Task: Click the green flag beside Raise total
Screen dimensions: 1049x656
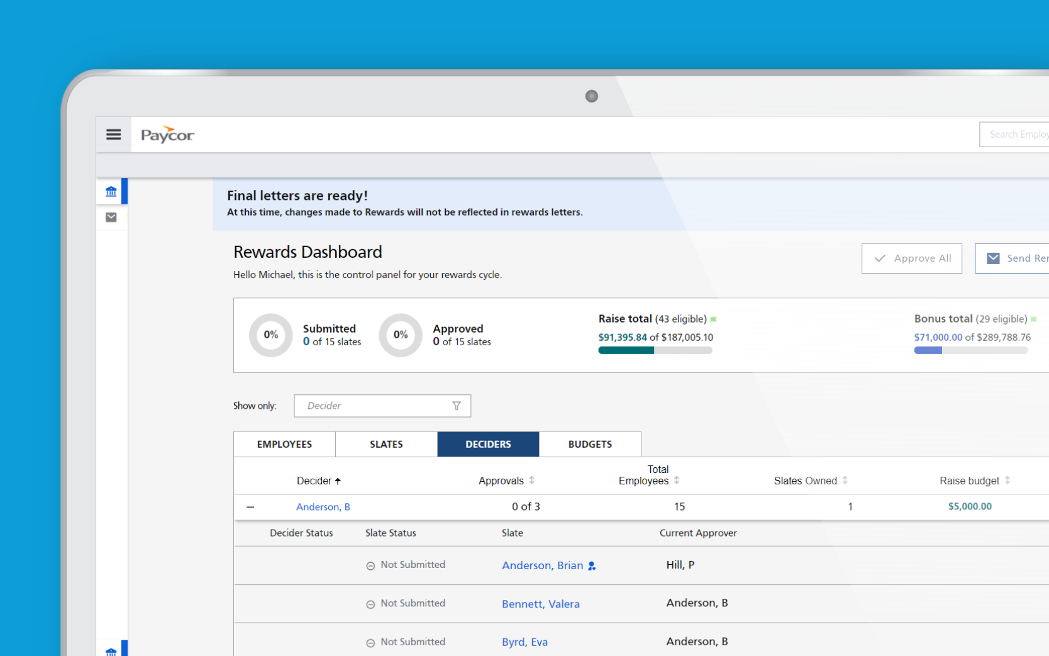Action: click(x=713, y=319)
